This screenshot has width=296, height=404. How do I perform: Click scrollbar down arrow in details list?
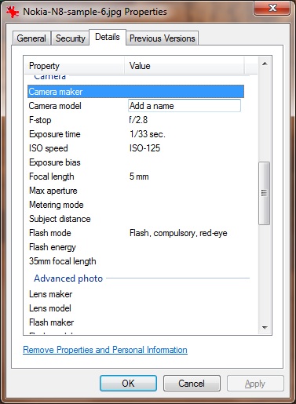tap(265, 327)
